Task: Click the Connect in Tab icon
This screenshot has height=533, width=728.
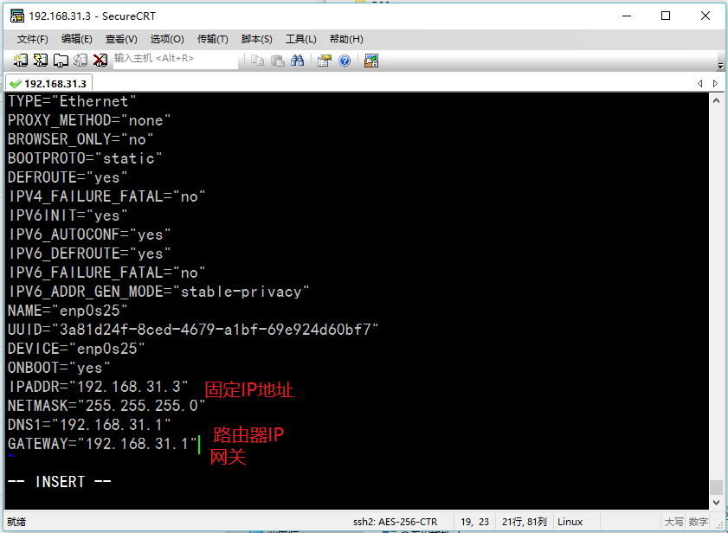Action: [x=61, y=61]
